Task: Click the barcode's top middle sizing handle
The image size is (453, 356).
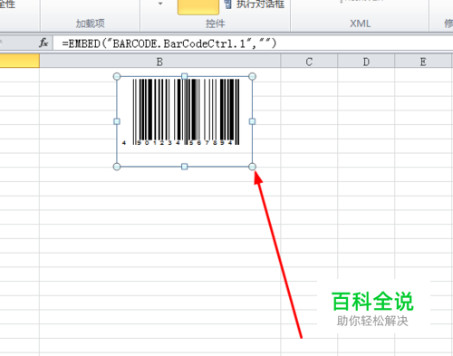Action: (x=185, y=76)
